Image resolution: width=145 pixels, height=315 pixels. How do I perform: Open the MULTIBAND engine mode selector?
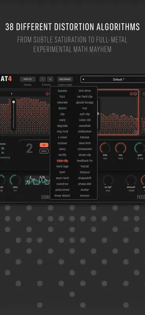coord(65,79)
